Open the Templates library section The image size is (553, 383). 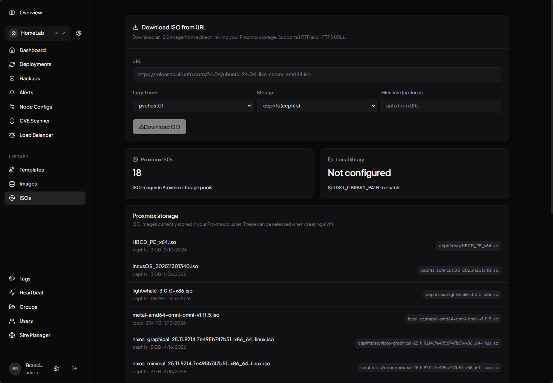[32, 170]
